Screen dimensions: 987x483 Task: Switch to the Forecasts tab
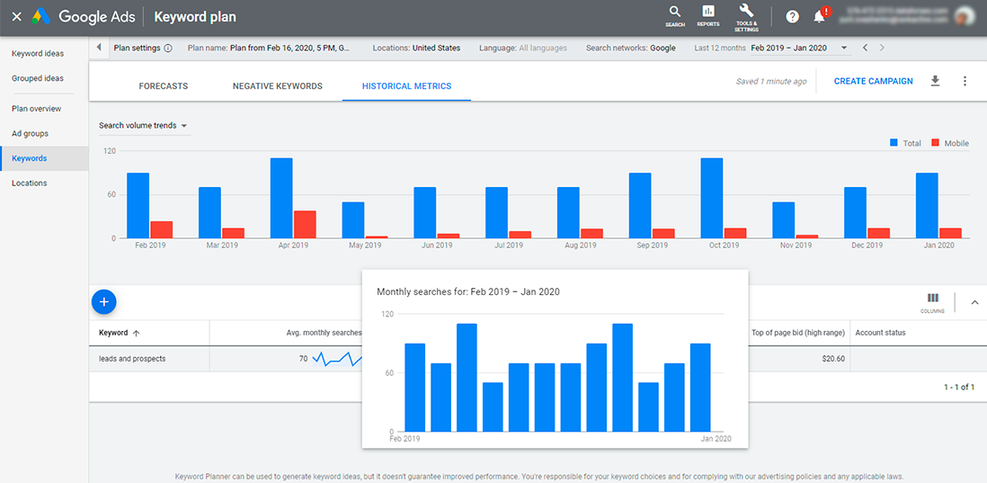[x=163, y=86]
